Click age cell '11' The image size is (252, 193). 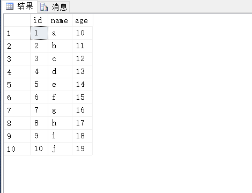82,46
